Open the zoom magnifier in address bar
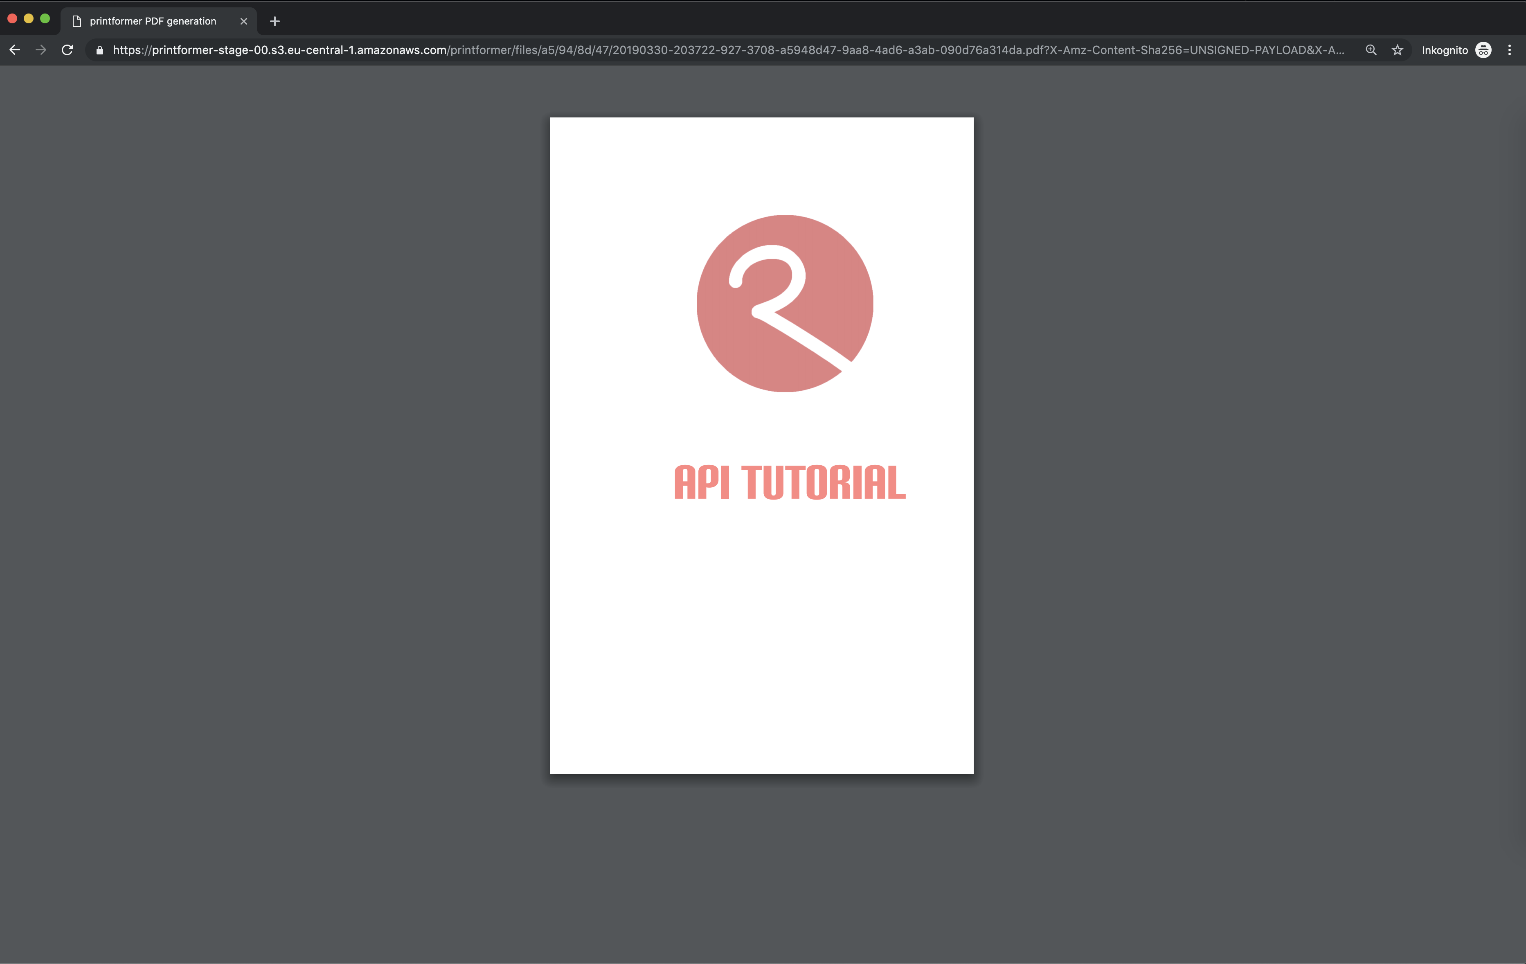 [1371, 50]
